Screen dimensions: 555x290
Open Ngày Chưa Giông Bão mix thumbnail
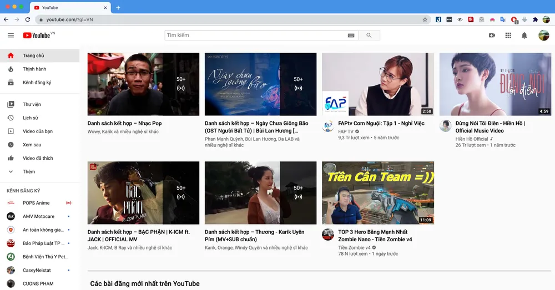click(x=260, y=84)
